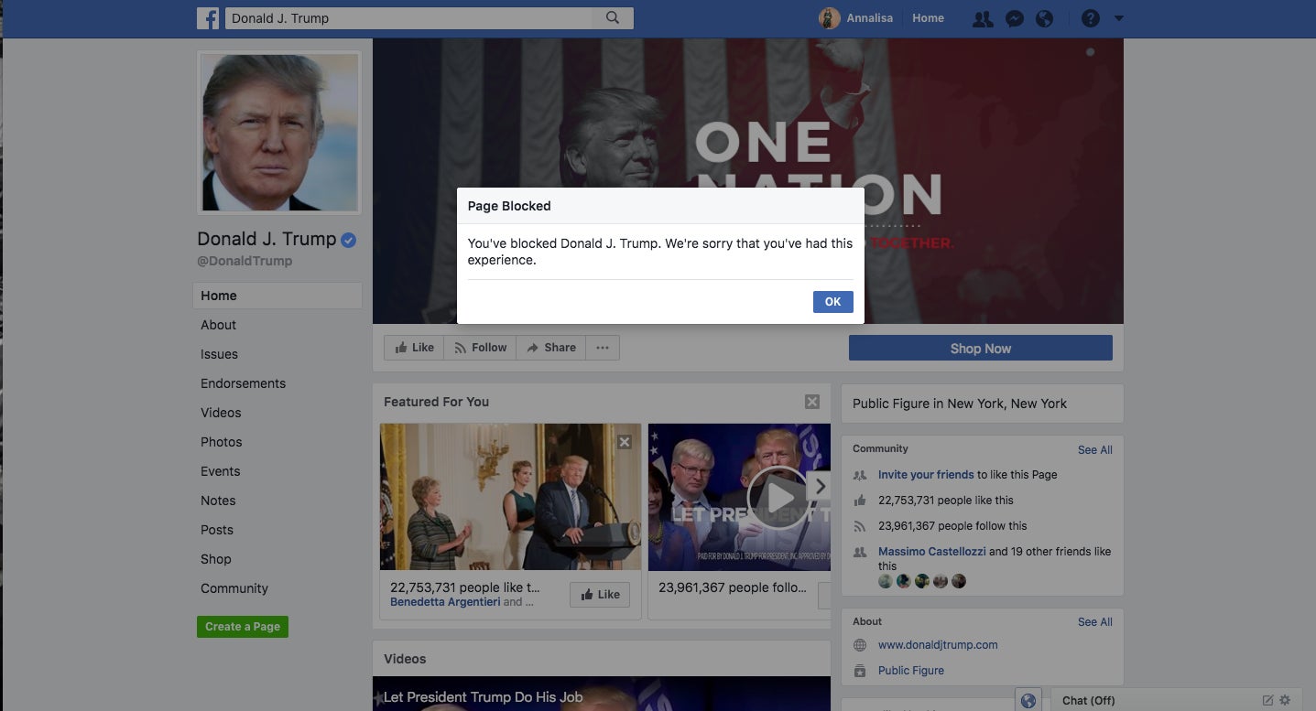Click Annalisa's name in the top bar
The height and width of the screenshot is (711, 1316).
click(869, 17)
